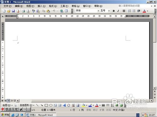This screenshot has width=157, height=117.
Task: Expand line color dropdown arrow
Action: coord(93,105)
